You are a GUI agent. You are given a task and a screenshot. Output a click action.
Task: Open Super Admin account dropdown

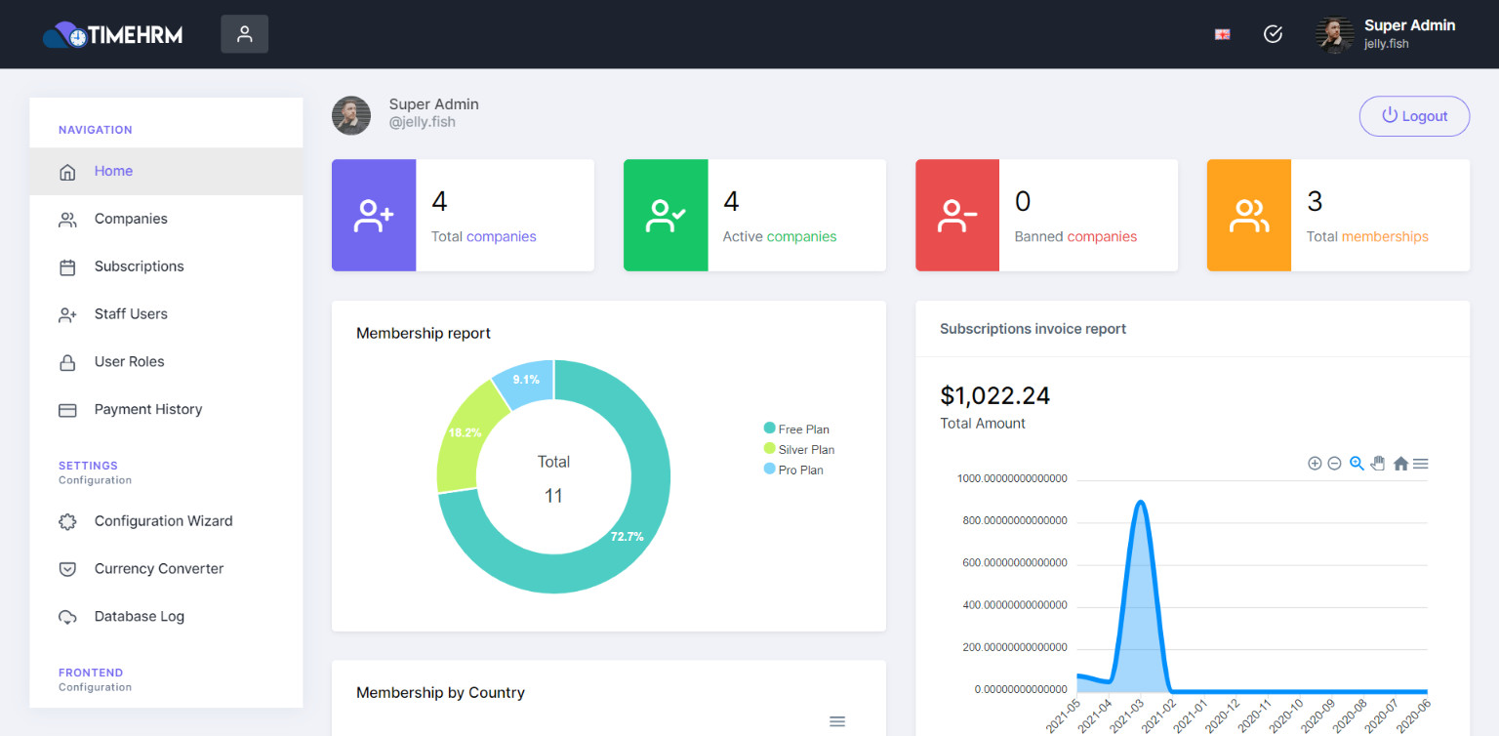coord(1386,34)
